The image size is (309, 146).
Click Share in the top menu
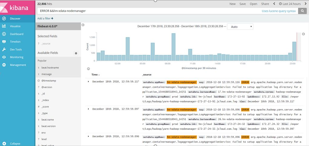click(265, 4)
